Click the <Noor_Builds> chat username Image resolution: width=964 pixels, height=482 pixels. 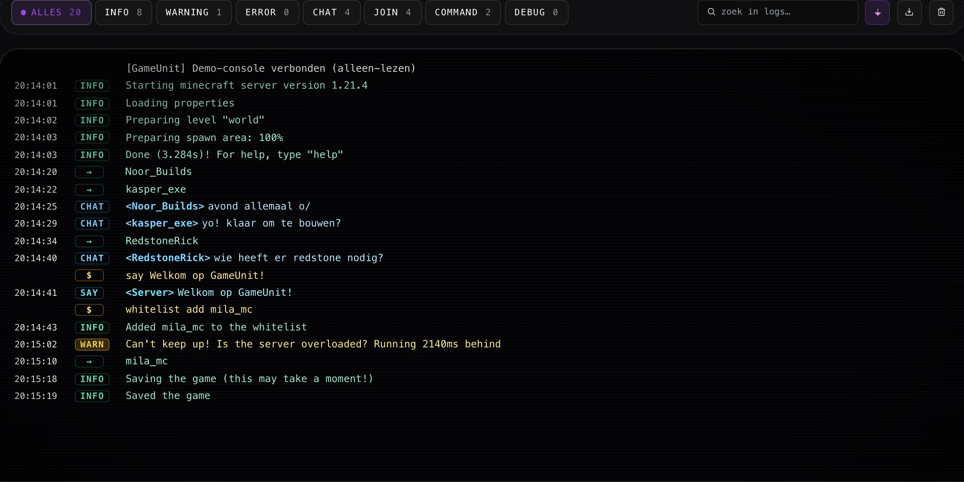(x=165, y=206)
